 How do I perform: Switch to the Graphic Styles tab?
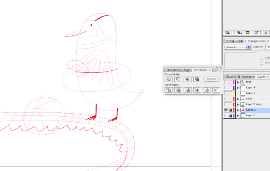coord(232,77)
